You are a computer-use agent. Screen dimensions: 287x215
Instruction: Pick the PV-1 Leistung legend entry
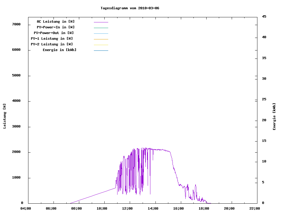[52, 39]
